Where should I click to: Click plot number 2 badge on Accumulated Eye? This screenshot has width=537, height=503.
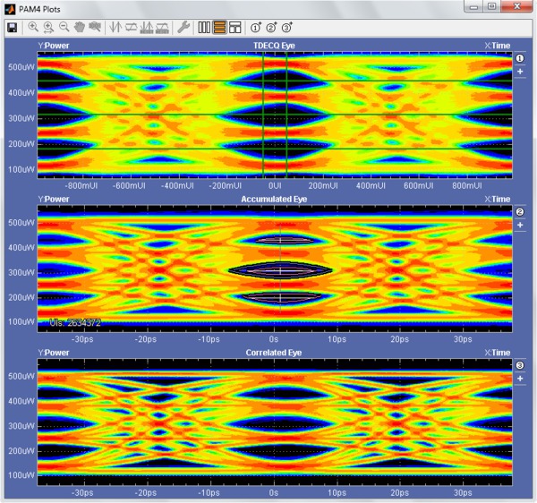point(520,212)
